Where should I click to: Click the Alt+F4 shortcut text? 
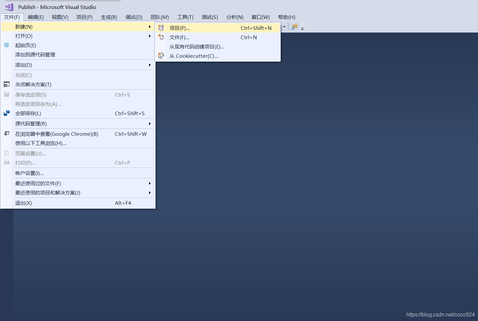123,203
